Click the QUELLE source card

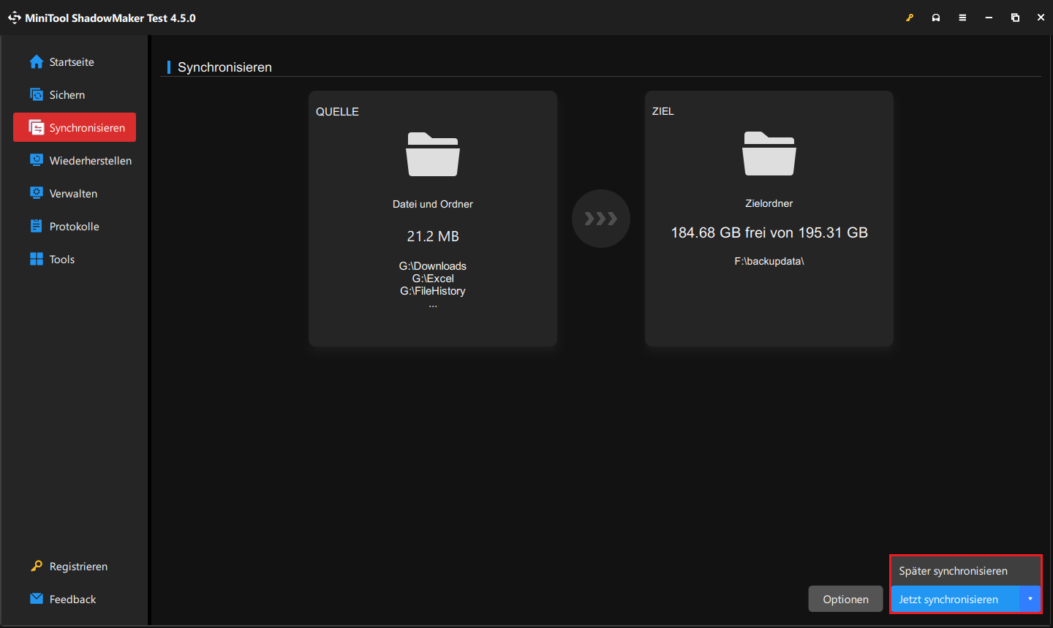tap(433, 219)
